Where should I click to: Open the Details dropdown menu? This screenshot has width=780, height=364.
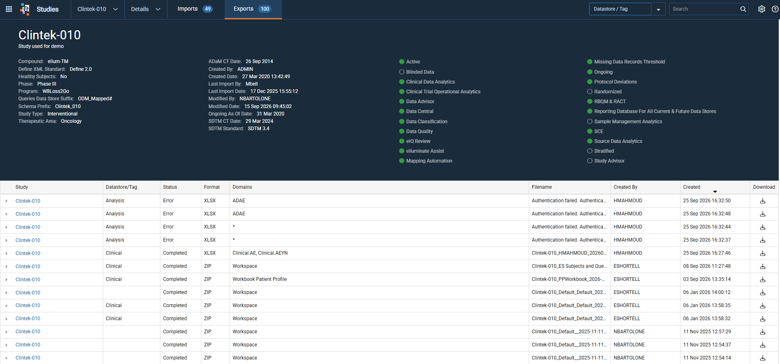(x=145, y=9)
